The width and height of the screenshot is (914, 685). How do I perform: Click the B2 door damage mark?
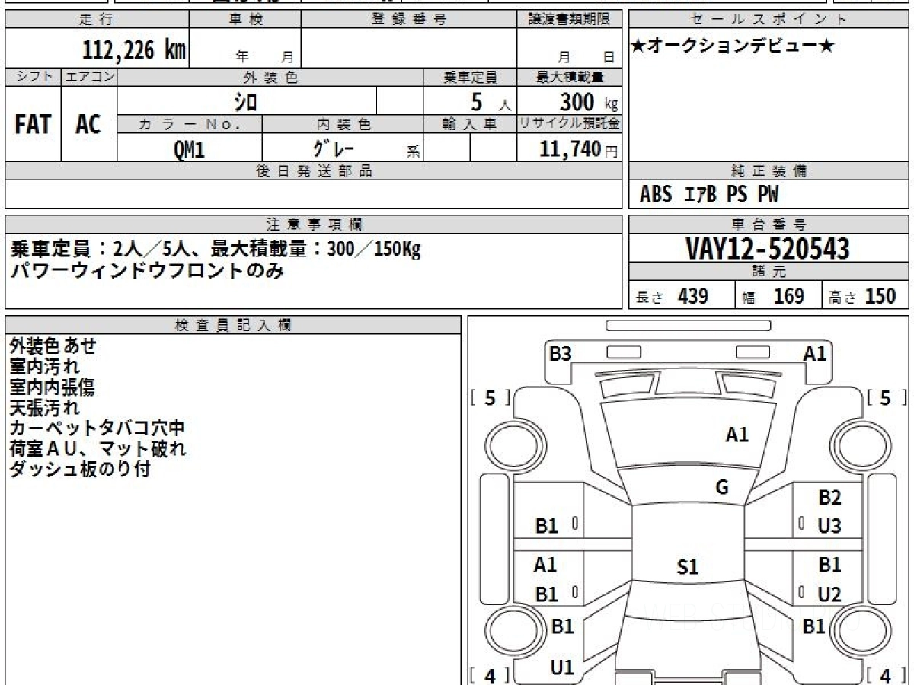pyautogui.click(x=829, y=498)
